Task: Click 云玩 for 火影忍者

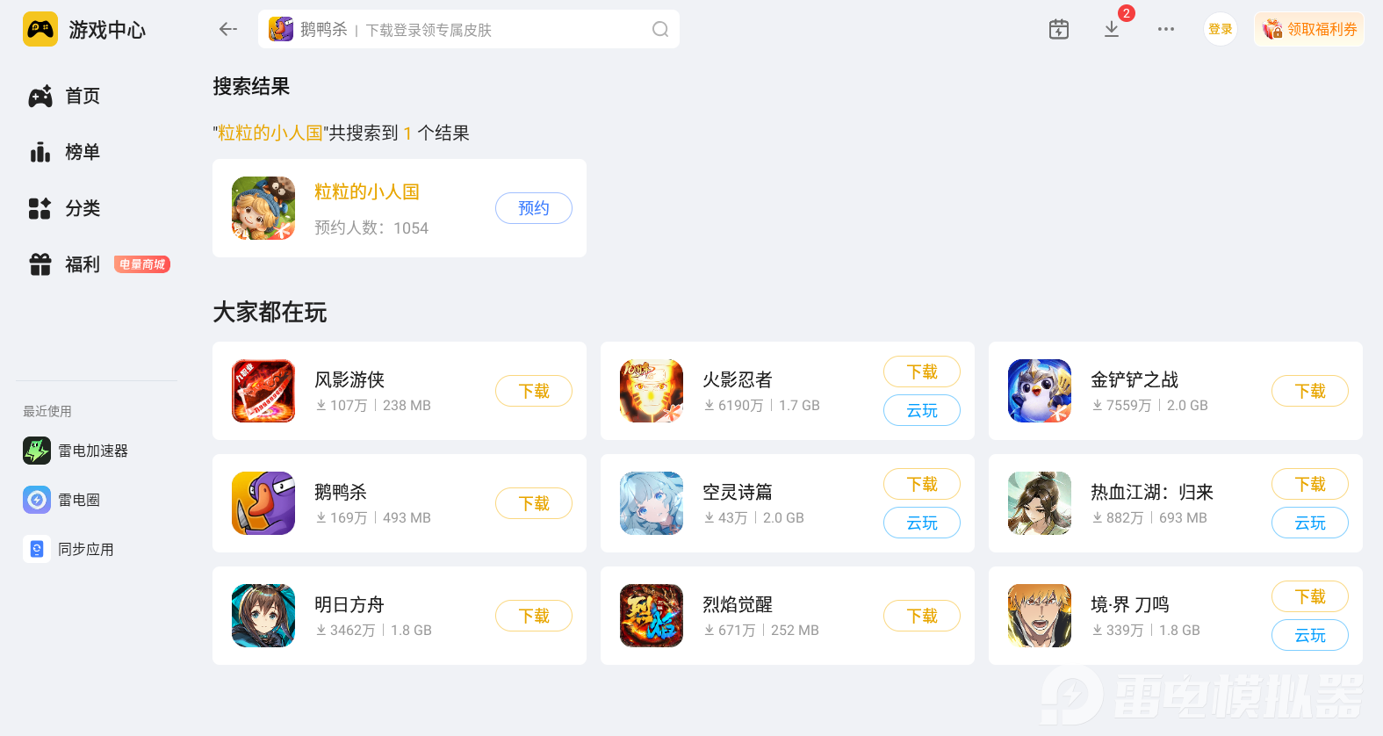Action: (922, 410)
